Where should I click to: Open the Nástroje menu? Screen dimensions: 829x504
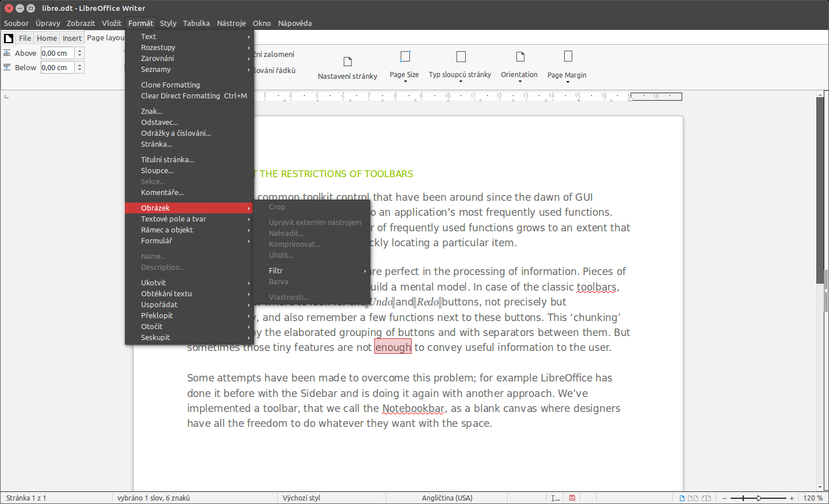click(x=231, y=24)
